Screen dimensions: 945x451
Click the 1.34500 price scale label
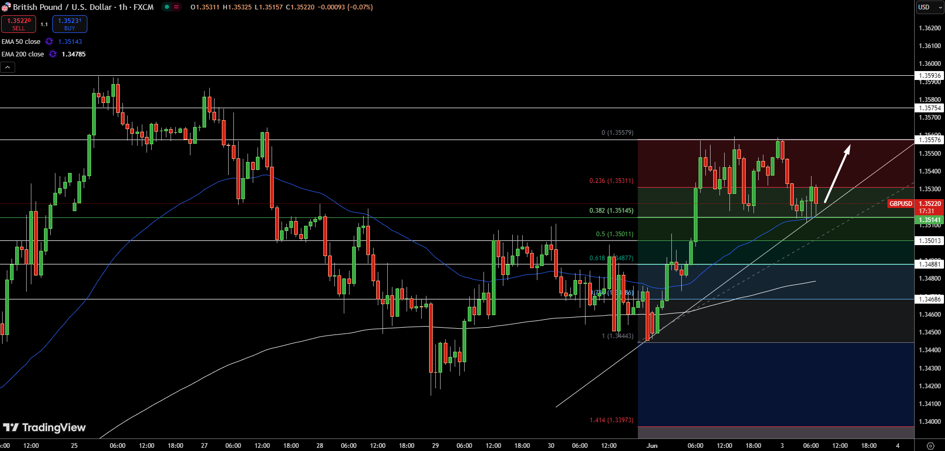coord(930,332)
